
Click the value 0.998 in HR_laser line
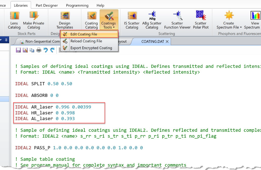tap(68, 113)
